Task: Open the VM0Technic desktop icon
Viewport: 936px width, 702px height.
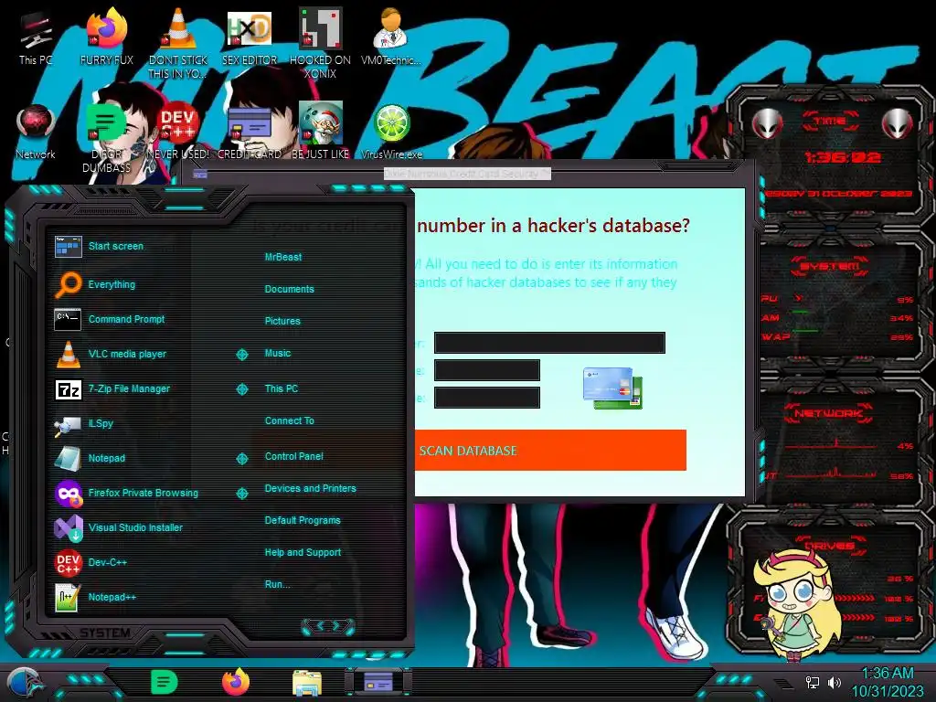Action: point(391,37)
